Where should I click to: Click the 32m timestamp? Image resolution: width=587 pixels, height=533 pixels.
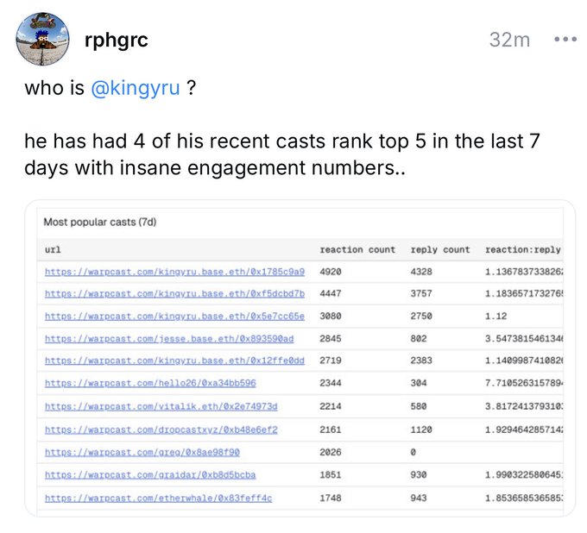pyautogui.click(x=509, y=40)
